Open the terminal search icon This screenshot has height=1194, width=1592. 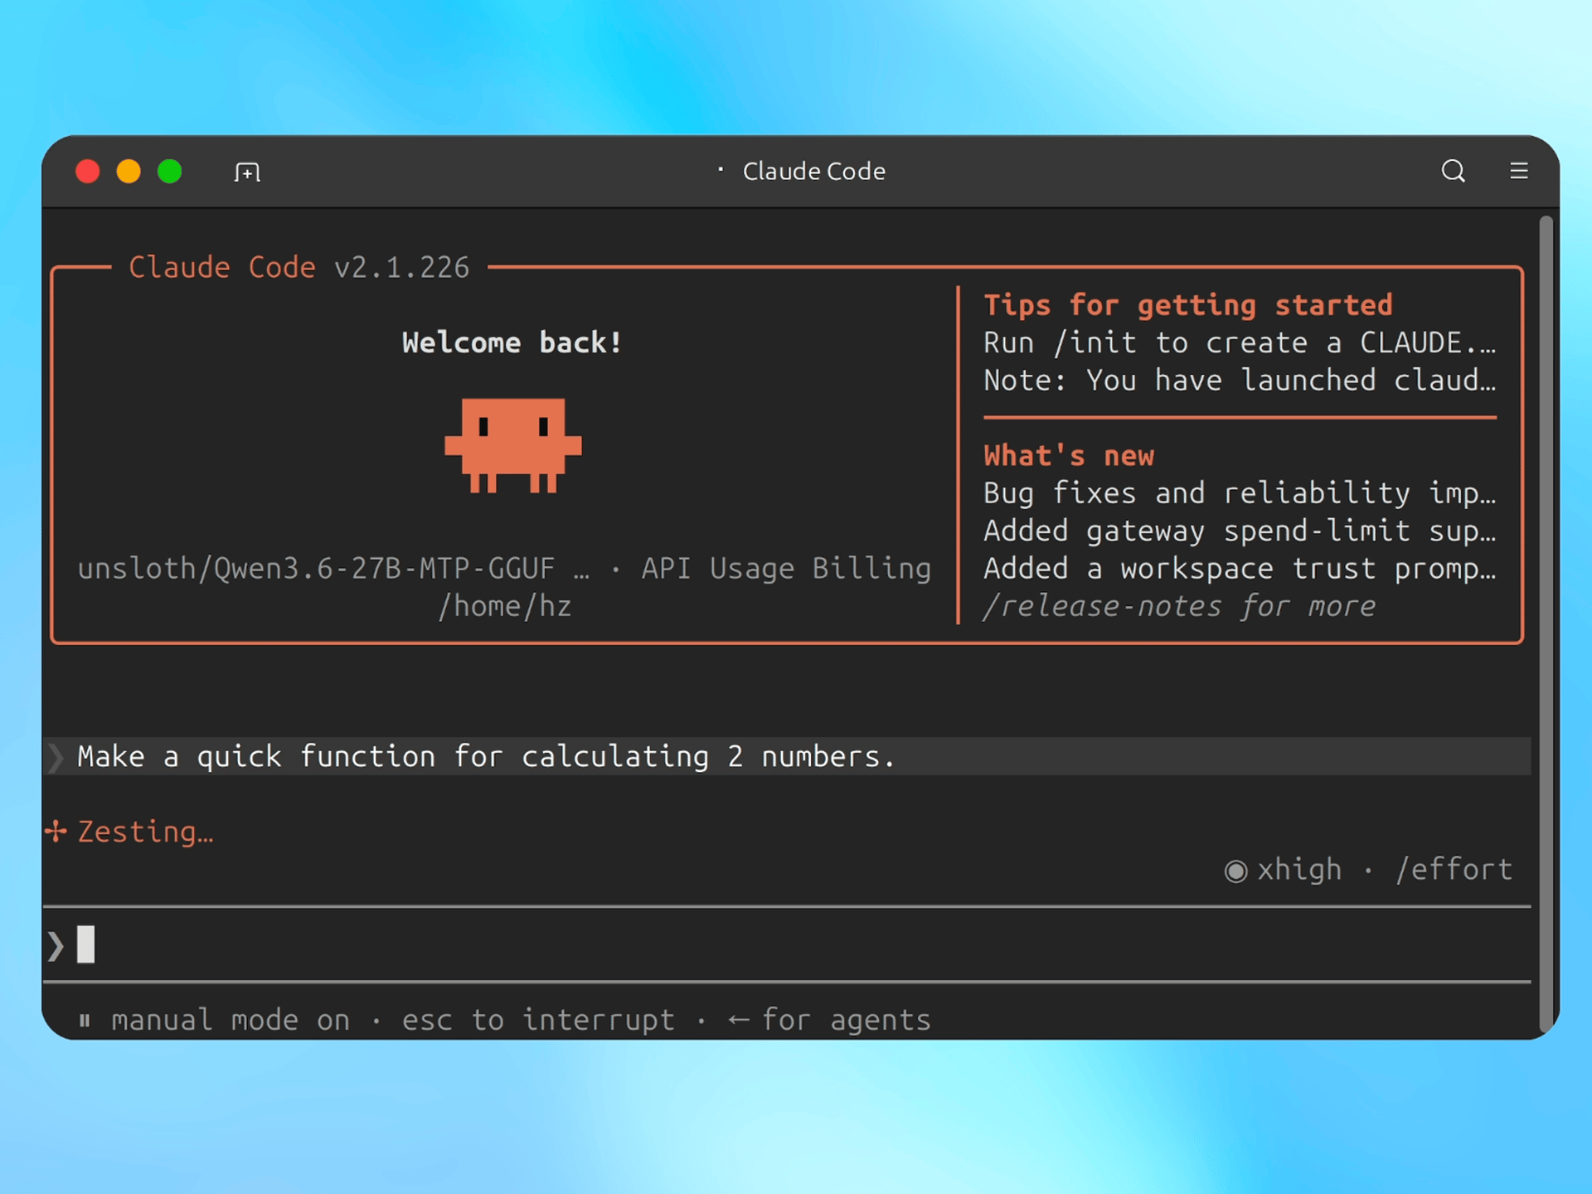(x=1453, y=171)
